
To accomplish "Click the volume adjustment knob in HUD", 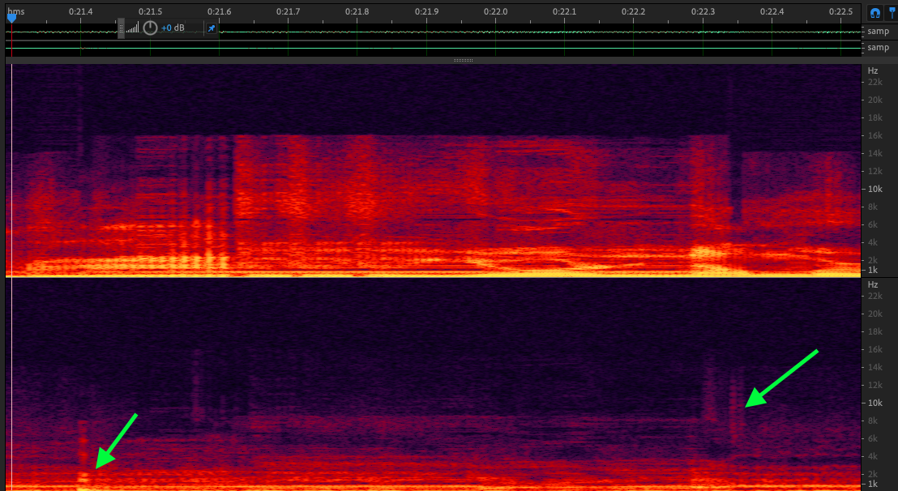I will coord(150,28).
